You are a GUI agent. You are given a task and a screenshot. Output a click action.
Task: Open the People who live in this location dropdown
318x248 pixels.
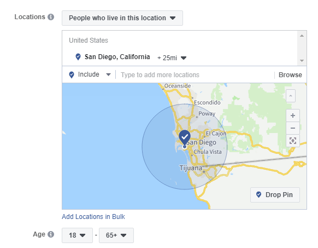(122, 18)
